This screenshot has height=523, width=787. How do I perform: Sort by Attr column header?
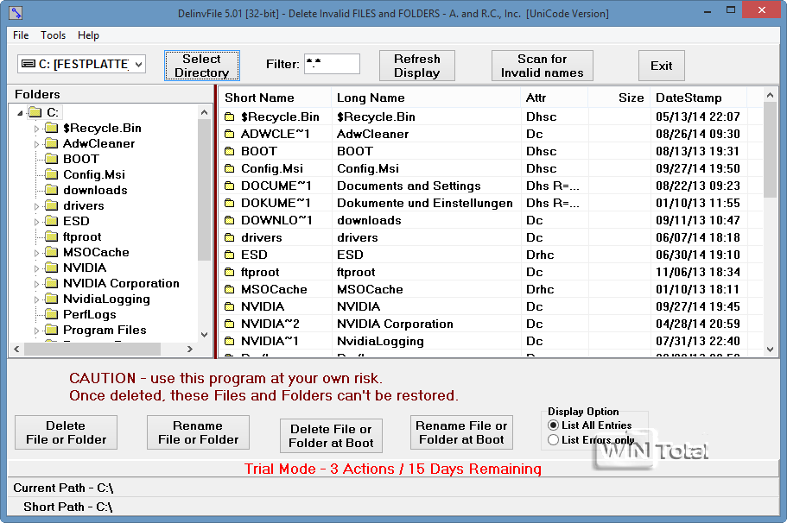(x=555, y=98)
